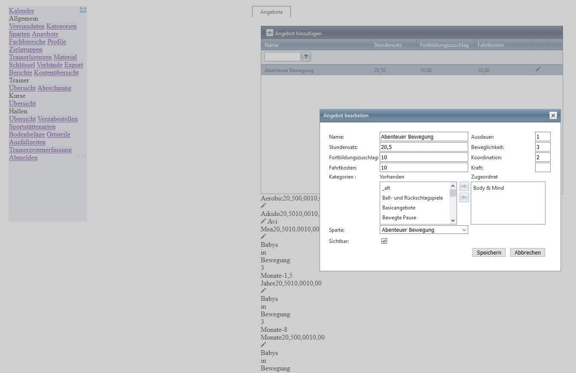Navigate to Sportstättenarten
The image size is (576, 373).
click(x=32, y=127)
